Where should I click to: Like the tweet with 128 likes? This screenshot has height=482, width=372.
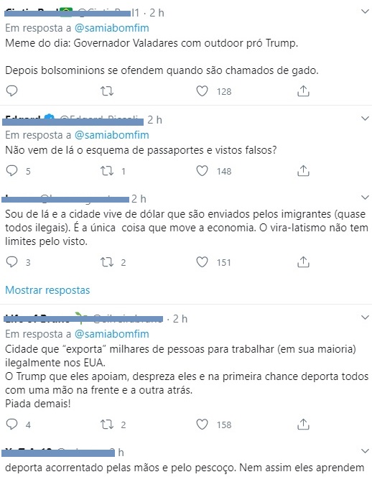[202, 91]
